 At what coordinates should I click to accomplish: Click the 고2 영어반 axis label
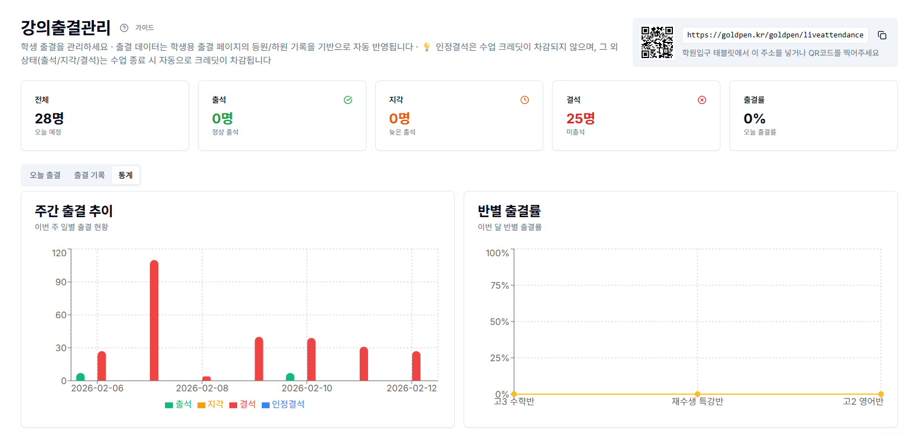tap(863, 401)
